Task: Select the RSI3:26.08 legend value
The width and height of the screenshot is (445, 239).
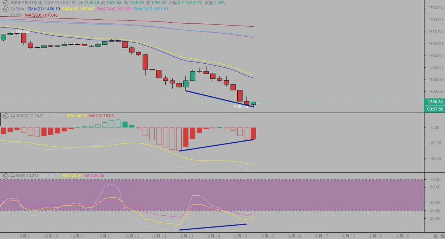Action: [x=95, y=175]
